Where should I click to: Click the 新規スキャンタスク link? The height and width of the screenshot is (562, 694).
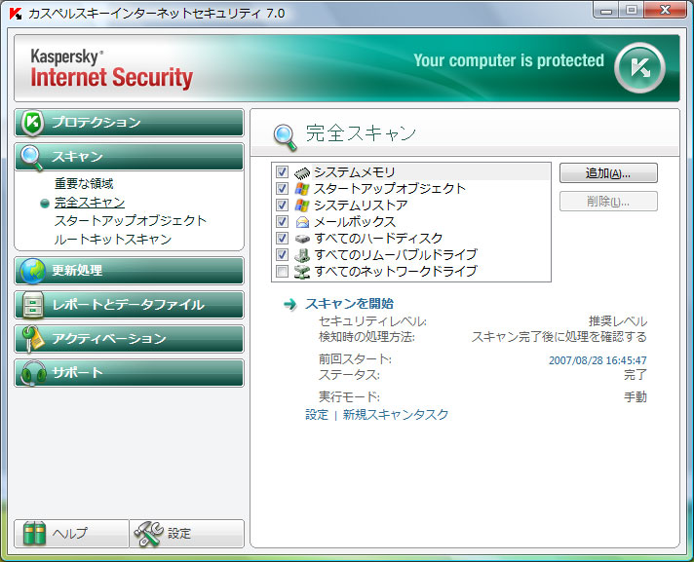point(396,415)
